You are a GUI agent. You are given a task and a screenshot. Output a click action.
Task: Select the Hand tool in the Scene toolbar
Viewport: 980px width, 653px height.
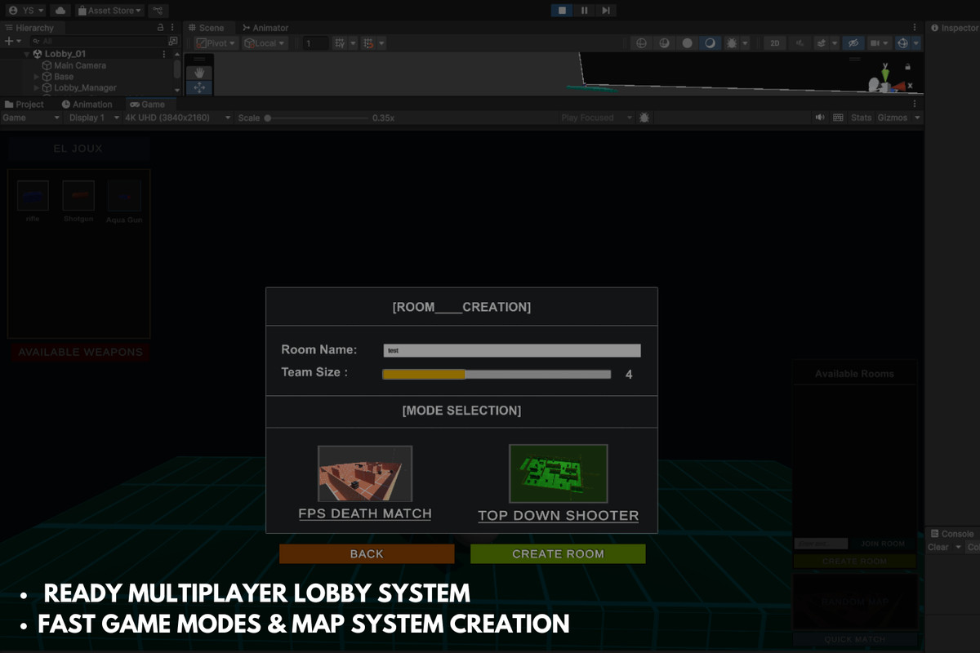[199, 72]
